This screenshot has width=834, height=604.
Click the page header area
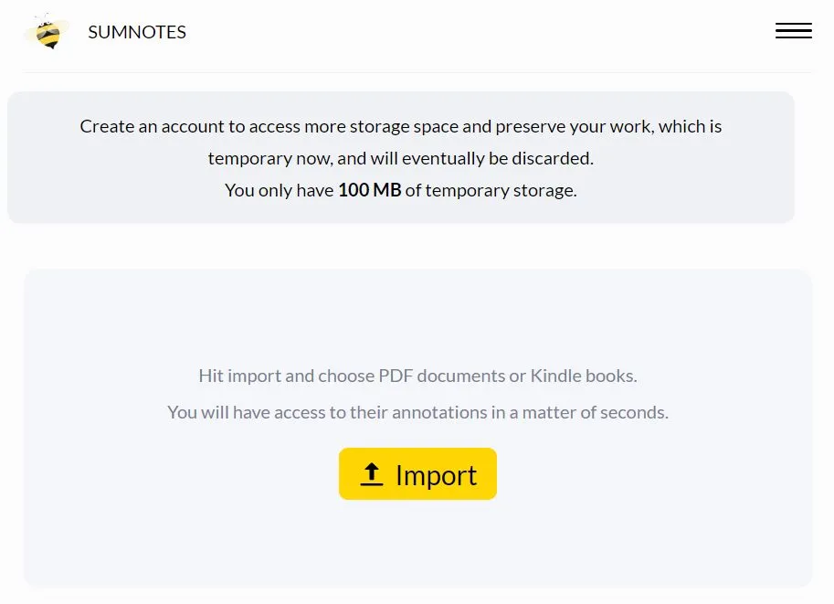coord(417,32)
